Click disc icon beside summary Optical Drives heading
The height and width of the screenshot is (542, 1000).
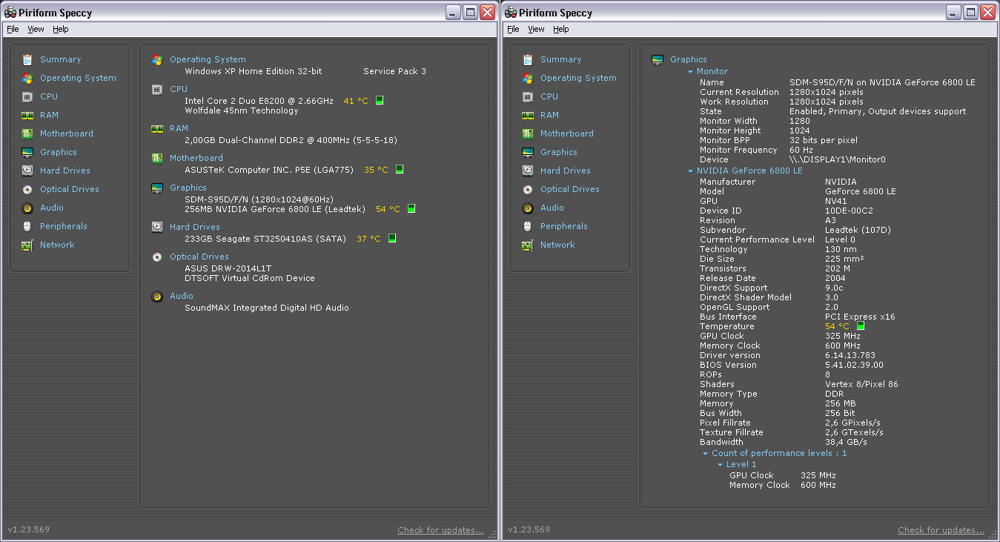(157, 257)
